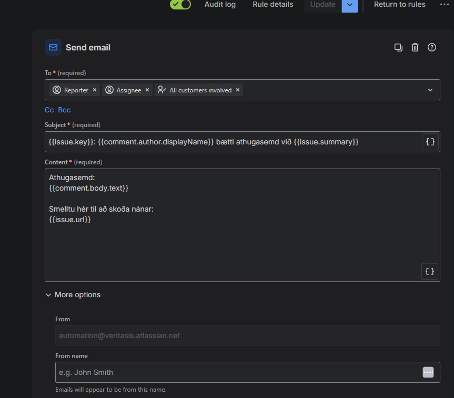Remove Reporter from the recipients
Image resolution: width=454 pixels, height=398 pixels.
(94, 90)
